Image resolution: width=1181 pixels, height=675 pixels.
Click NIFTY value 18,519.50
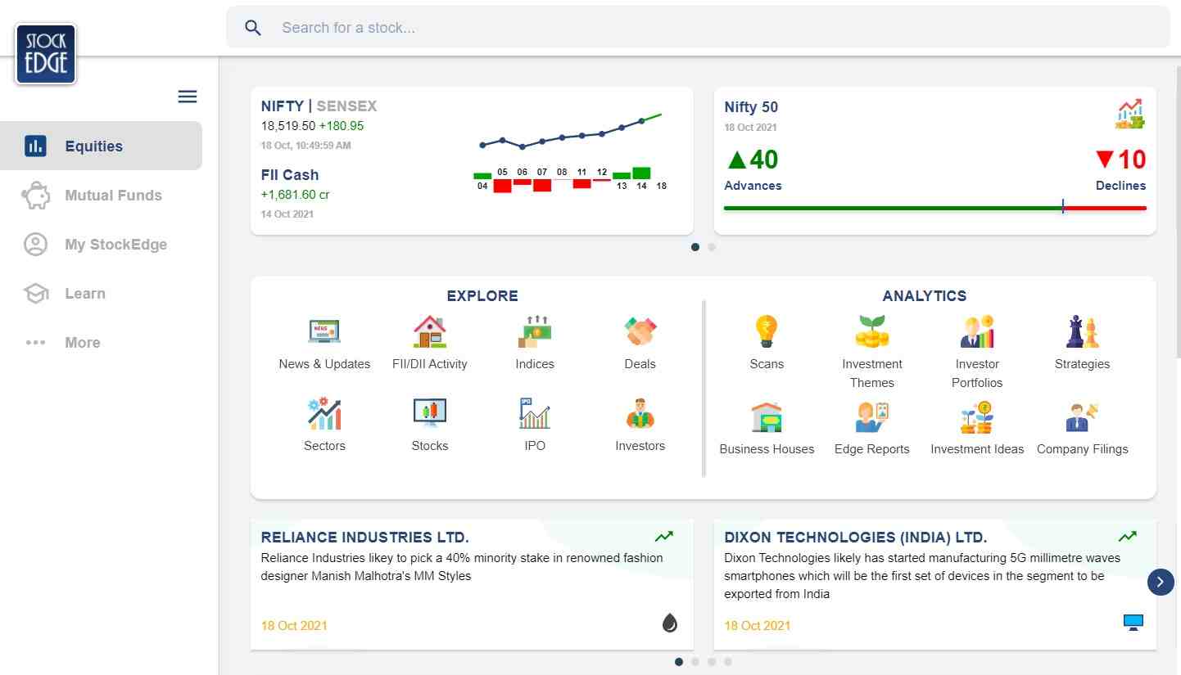click(288, 126)
